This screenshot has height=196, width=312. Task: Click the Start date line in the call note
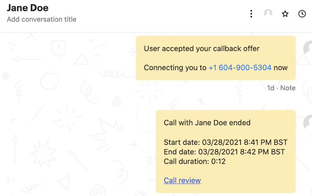coord(226,142)
